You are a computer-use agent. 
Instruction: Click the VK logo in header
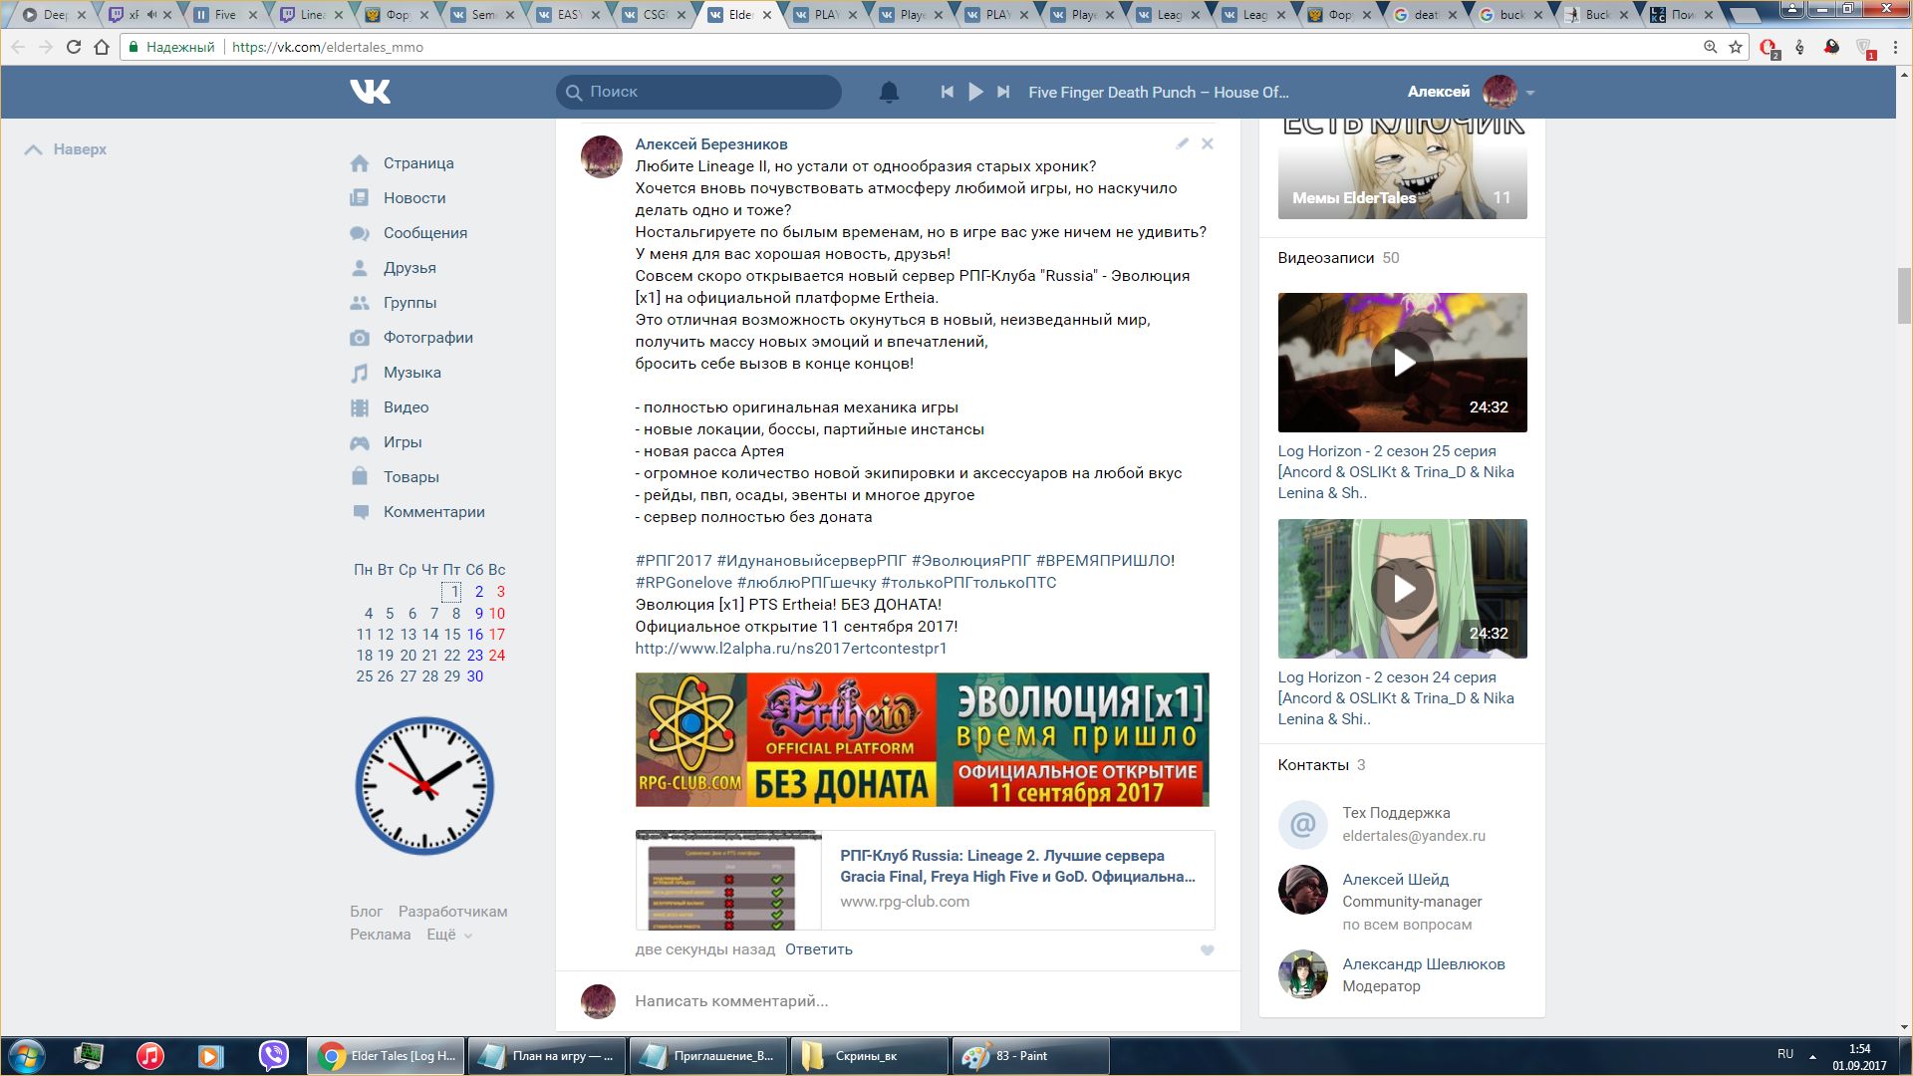370,92
